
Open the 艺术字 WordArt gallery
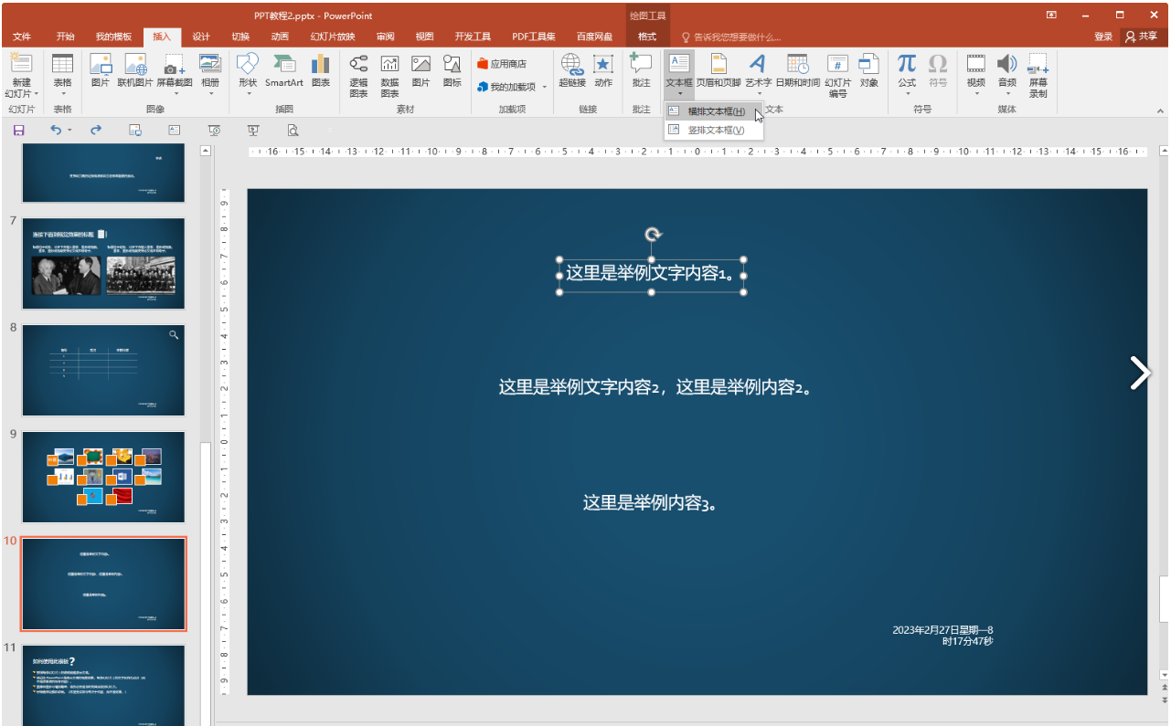click(758, 75)
